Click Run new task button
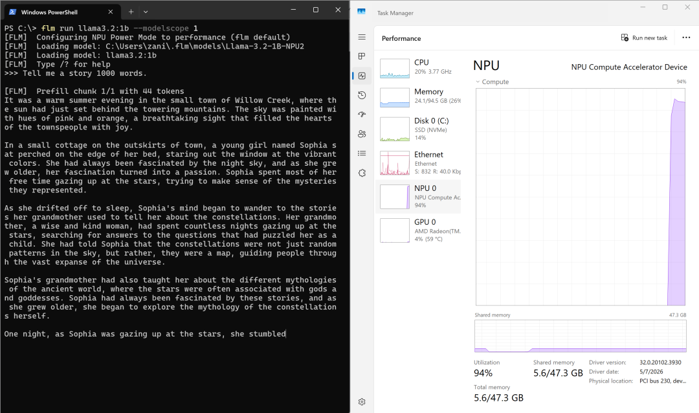Screen dimensions: 699x413 [644, 38]
